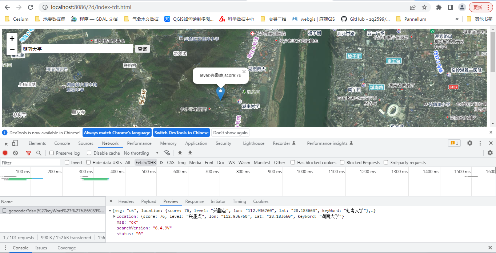Click Switch DevTools to Chinese
496x253 pixels.
(x=181, y=132)
